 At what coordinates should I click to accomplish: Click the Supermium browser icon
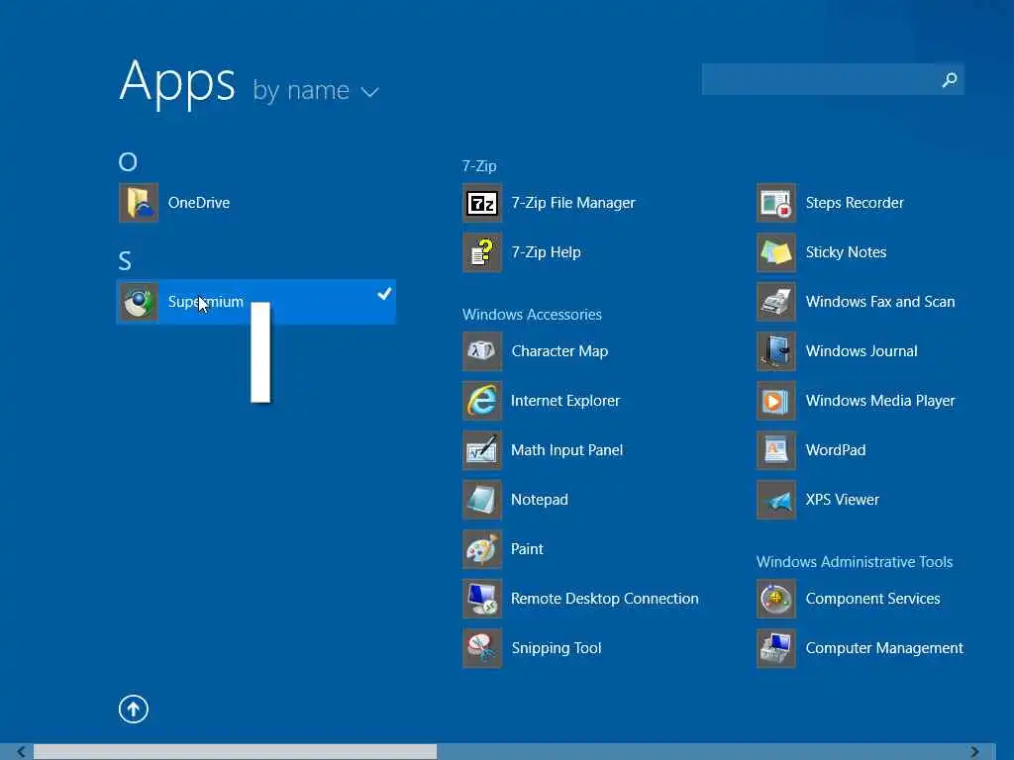[139, 302]
